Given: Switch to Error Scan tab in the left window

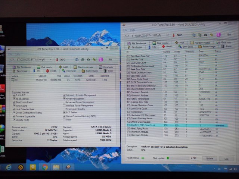Looking at the screenshot, I should click(69, 71).
